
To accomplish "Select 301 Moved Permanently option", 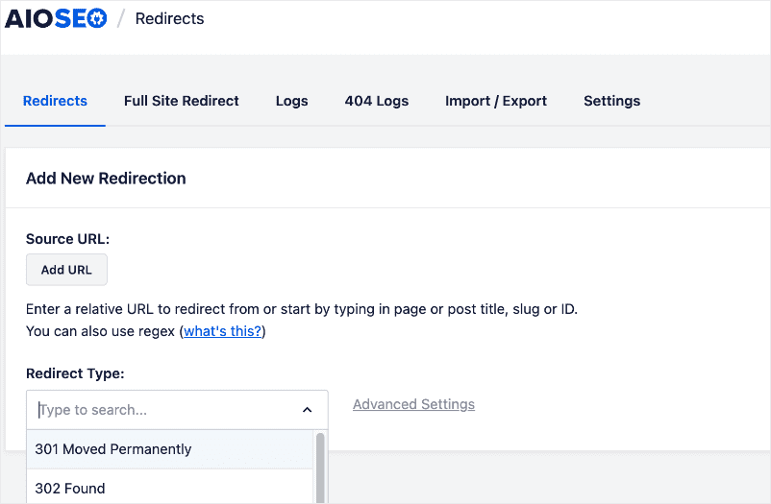I will pyautogui.click(x=113, y=449).
